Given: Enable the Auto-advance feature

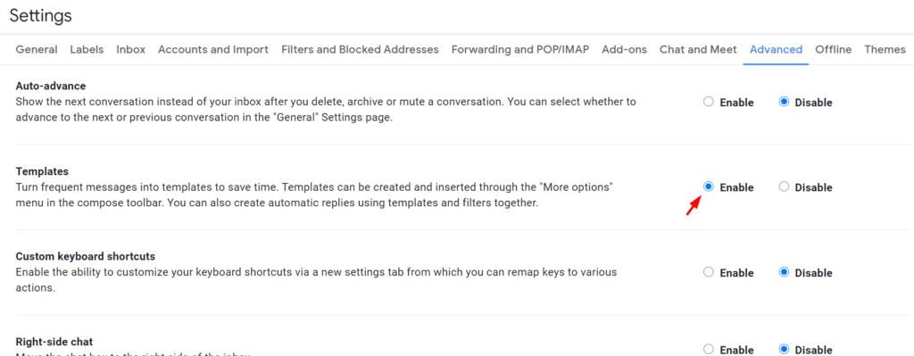Looking at the screenshot, I should (709, 102).
